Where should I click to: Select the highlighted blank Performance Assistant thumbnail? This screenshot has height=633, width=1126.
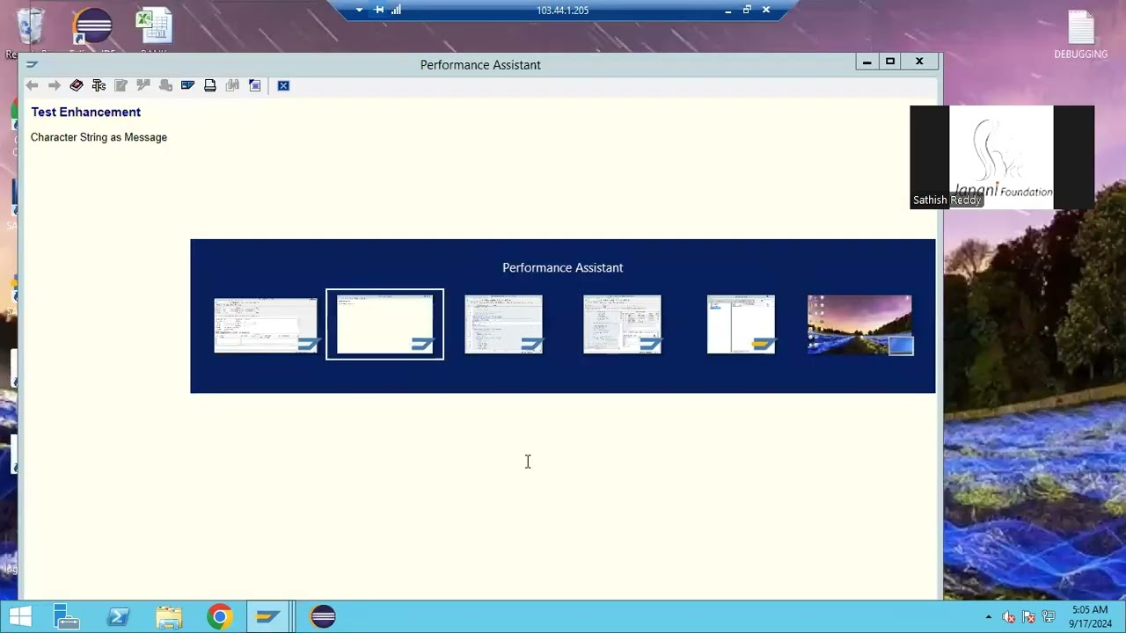[384, 324]
